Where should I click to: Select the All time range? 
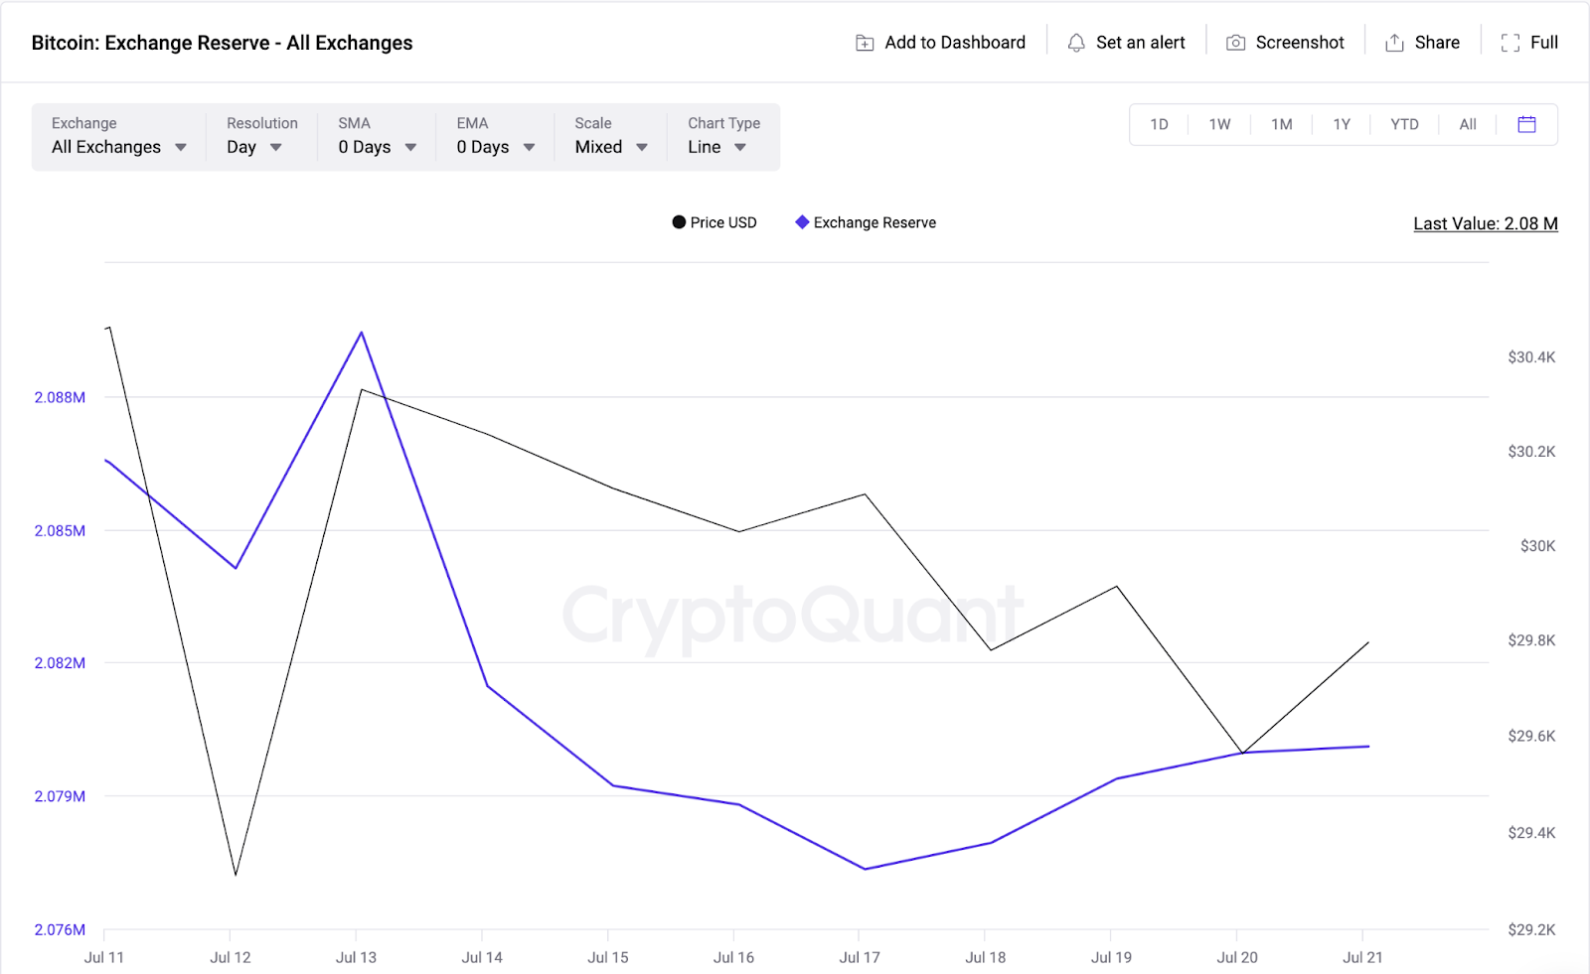[1468, 124]
